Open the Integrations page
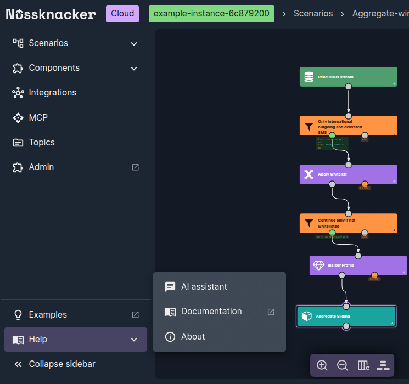 click(x=76, y=93)
